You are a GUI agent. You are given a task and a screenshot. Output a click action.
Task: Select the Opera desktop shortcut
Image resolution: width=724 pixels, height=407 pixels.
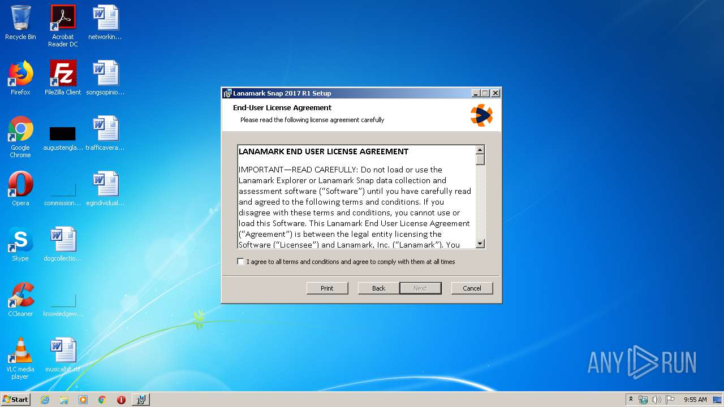pyautogui.click(x=20, y=189)
